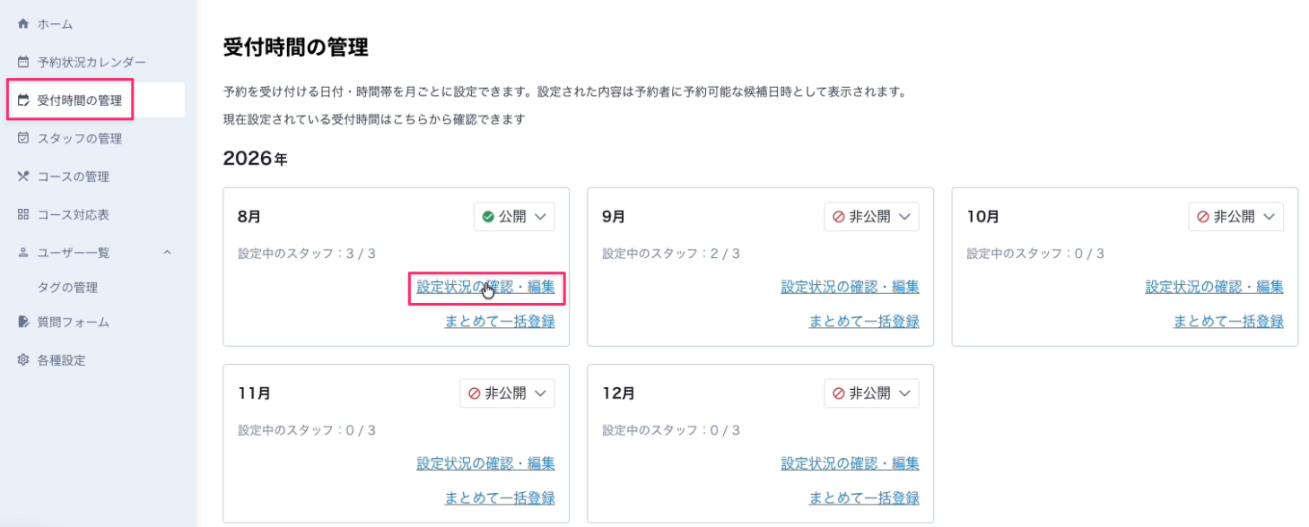
Task: Click the コースの管理 utensils icon
Action: [x=23, y=177]
